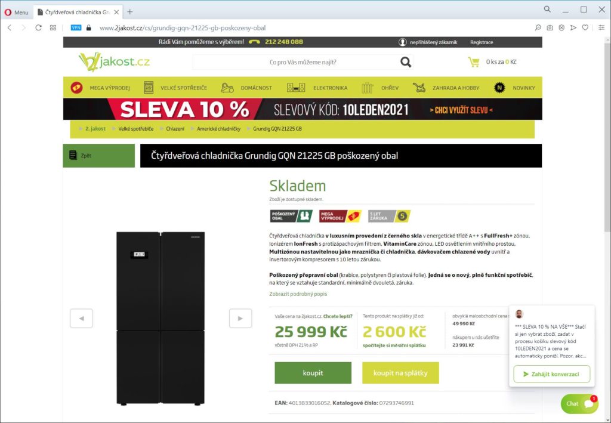Click the Americké chladničky breadcrumb

click(218, 129)
